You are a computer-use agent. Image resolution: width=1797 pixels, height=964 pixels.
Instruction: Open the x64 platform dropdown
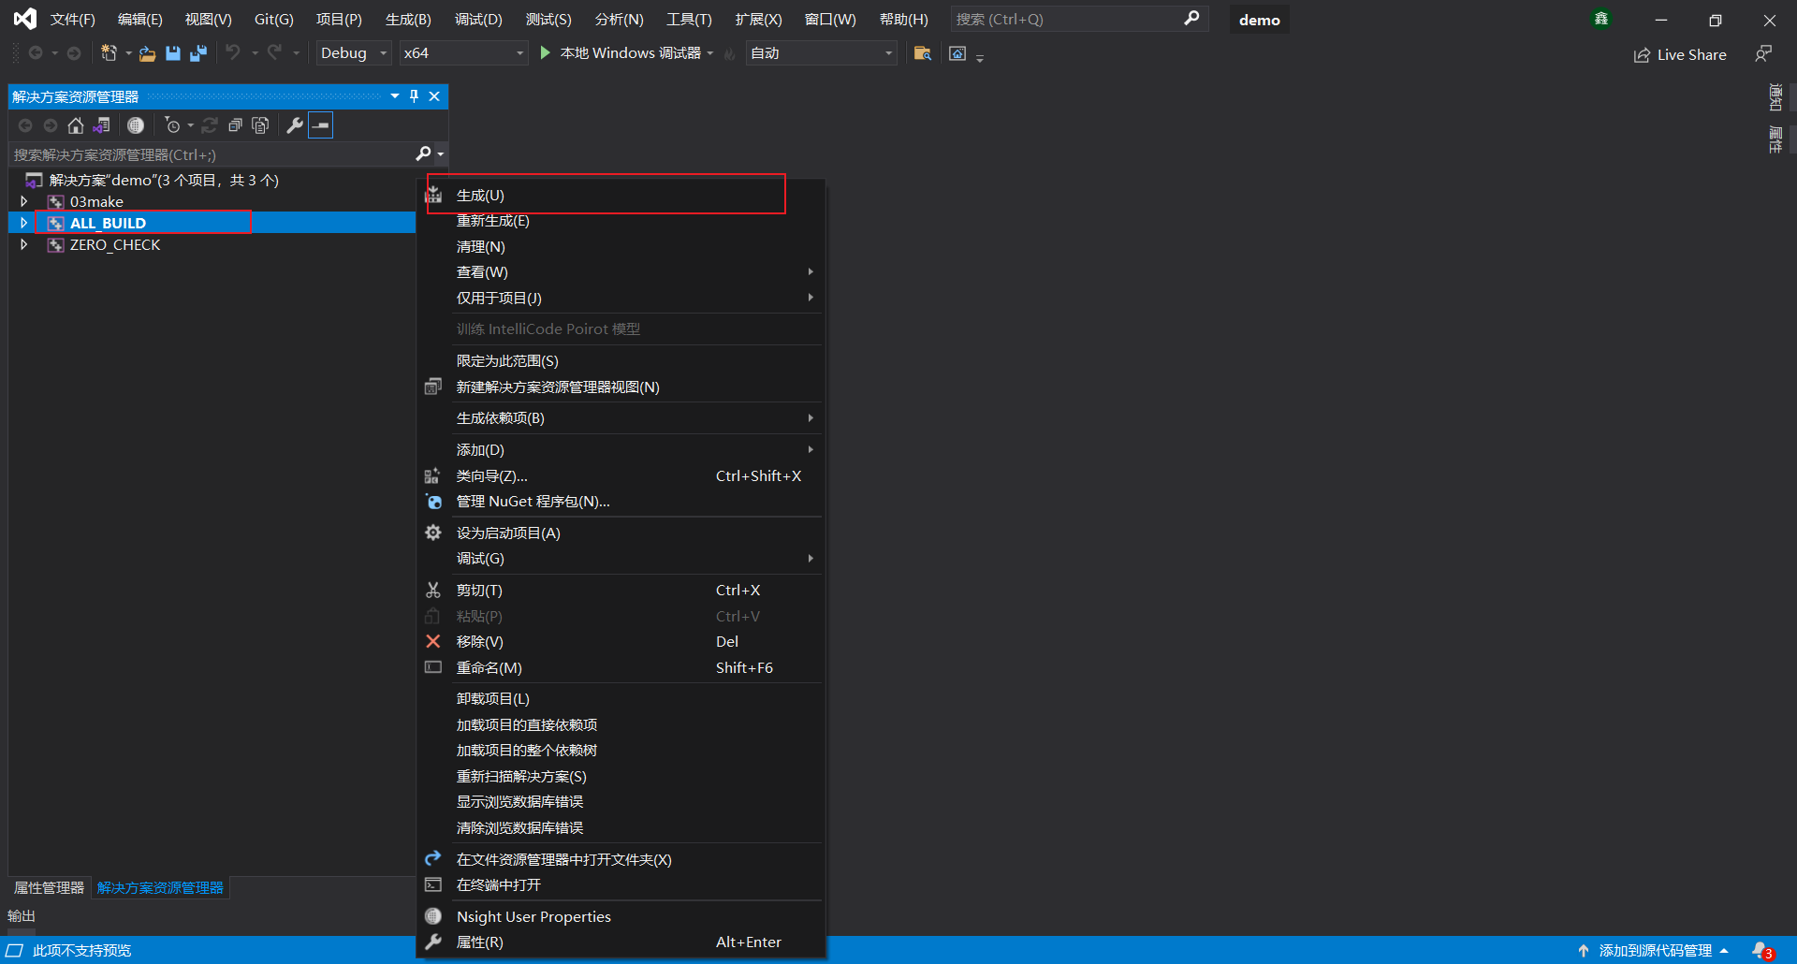point(463,53)
